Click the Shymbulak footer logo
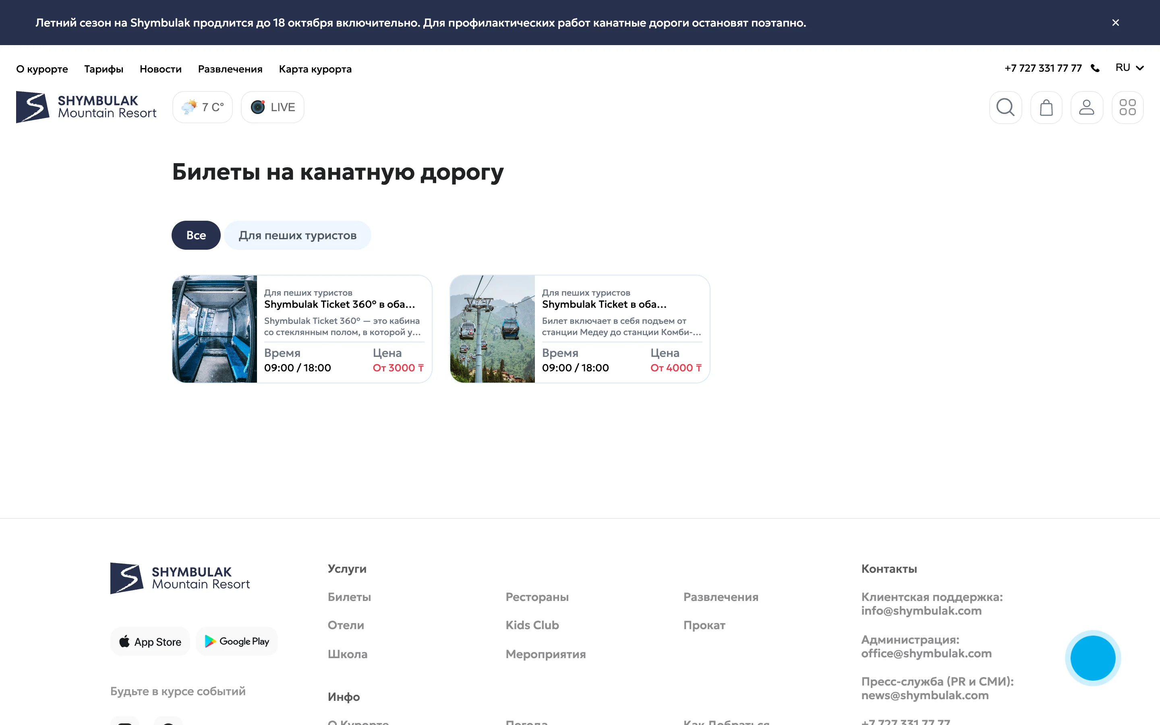The height and width of the screenshot is (725, 1160). pos(180,578)
